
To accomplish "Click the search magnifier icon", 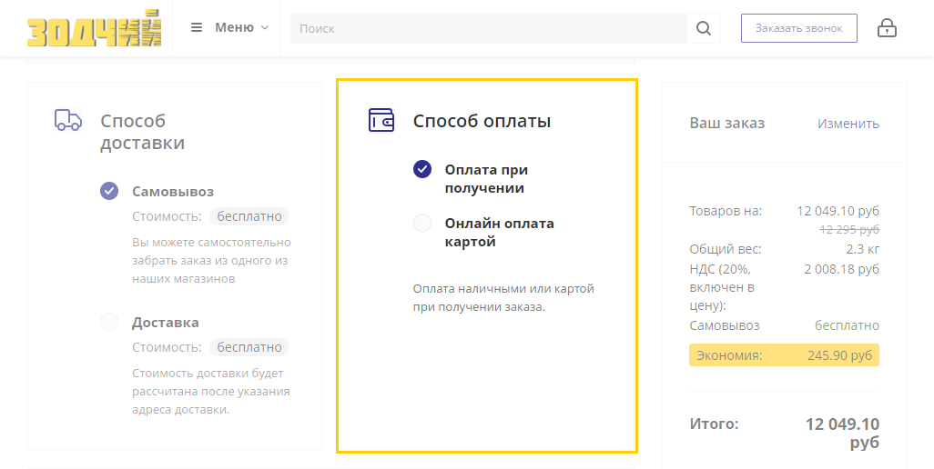I will pos(704,28).
